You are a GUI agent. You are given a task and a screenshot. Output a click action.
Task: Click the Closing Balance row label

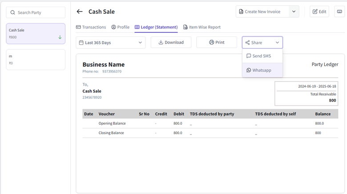pos(111,133)
